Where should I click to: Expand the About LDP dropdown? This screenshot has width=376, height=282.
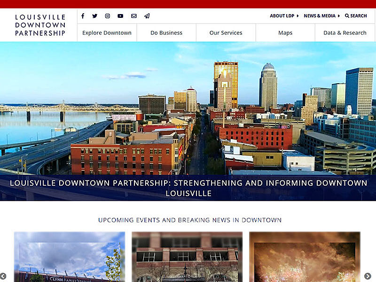284,16
